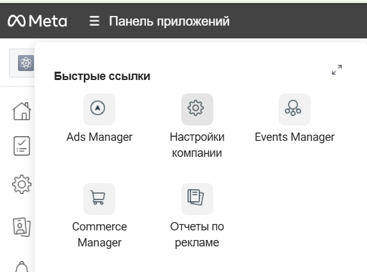Open Commerce Manager cart icon
Viewport: 367px width, 272px height.
(99, 199)
